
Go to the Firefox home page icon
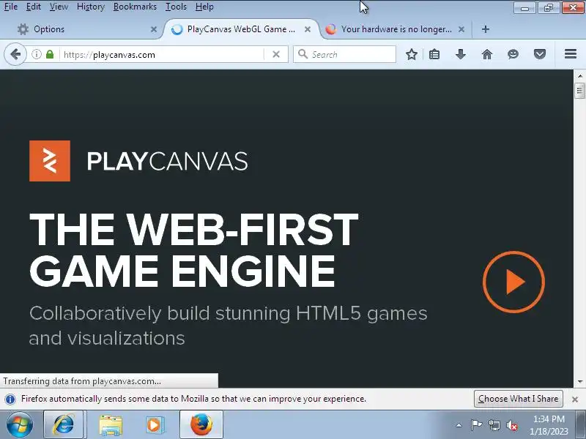487,54
